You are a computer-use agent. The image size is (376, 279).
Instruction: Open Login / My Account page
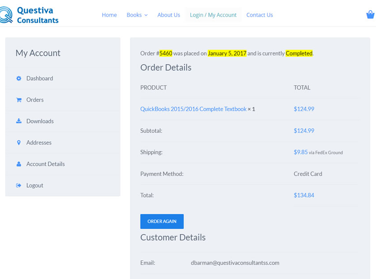click(x=213, y=15)
